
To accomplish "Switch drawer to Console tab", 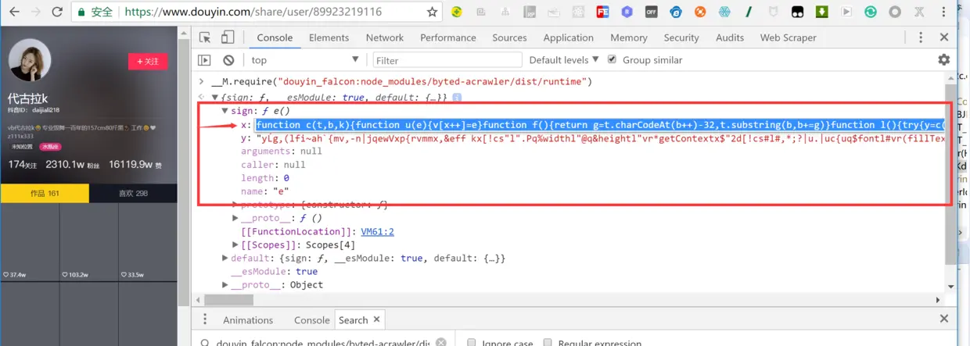I will click(311, 319).
